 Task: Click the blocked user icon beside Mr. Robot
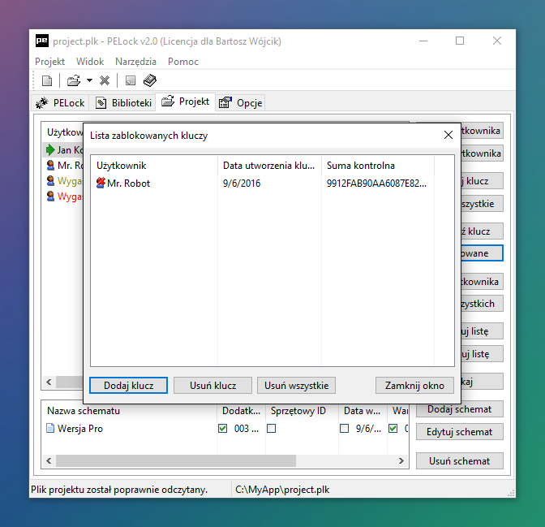pyautogui.click(x=101, y=183)
